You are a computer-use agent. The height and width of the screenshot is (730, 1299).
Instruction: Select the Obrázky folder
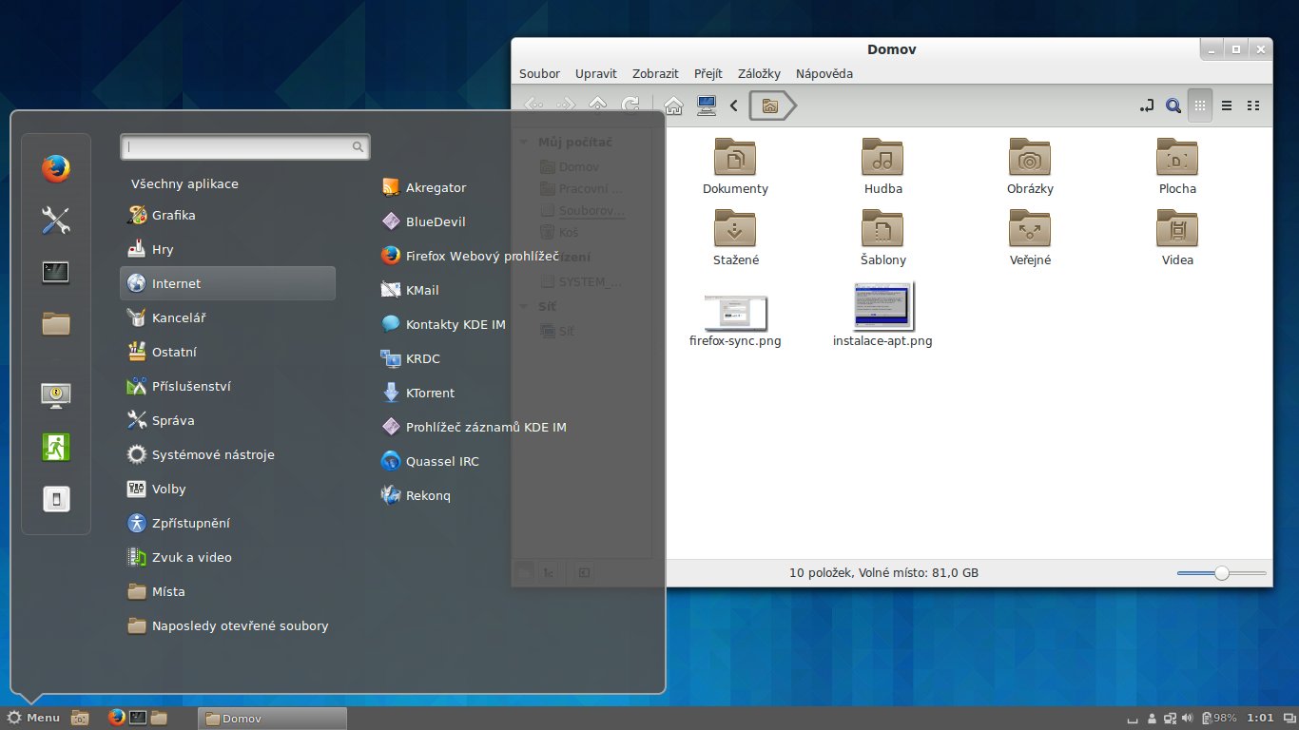(x=1030, y=166)
